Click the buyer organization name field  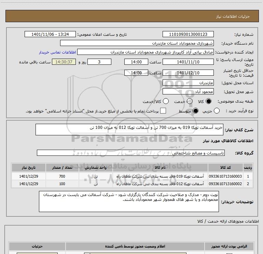[x=137, y=43]
